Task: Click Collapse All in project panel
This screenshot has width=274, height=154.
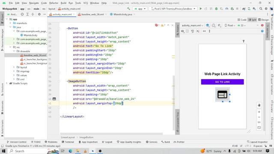Action: coord(33,14)
